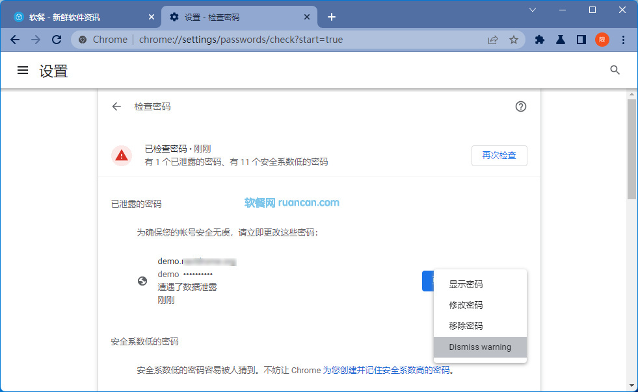Viewport: 638px width, 392px height.
Task: Open the Extensions puzzle icon
Action: [x=539, y=40]
